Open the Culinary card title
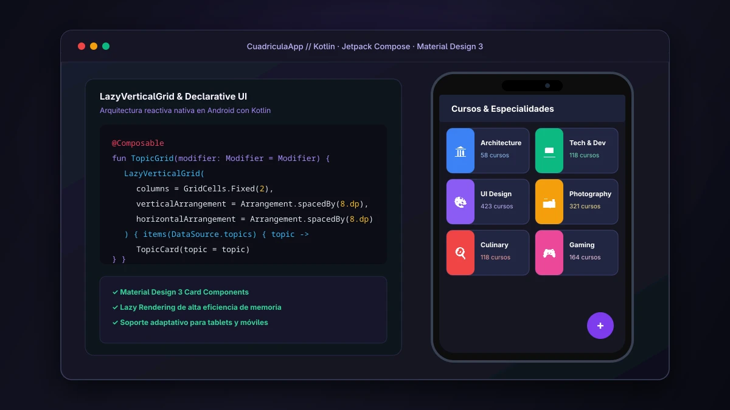The width and height of the screenshot is (730, 410). point(494,245)
